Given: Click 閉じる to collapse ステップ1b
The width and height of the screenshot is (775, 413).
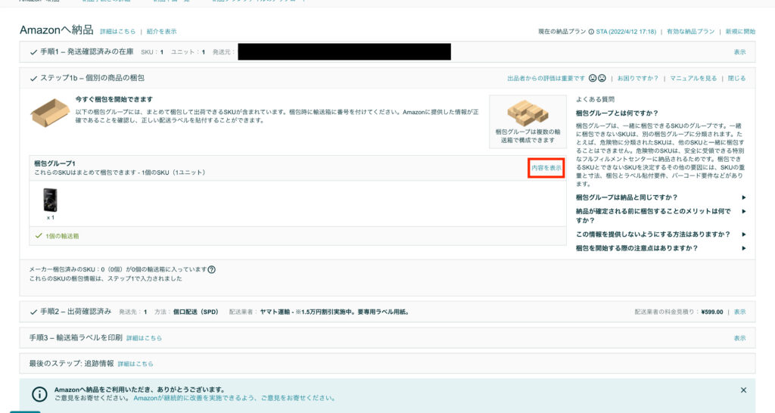Looking at the screenshot, I should tap(736, 78).
